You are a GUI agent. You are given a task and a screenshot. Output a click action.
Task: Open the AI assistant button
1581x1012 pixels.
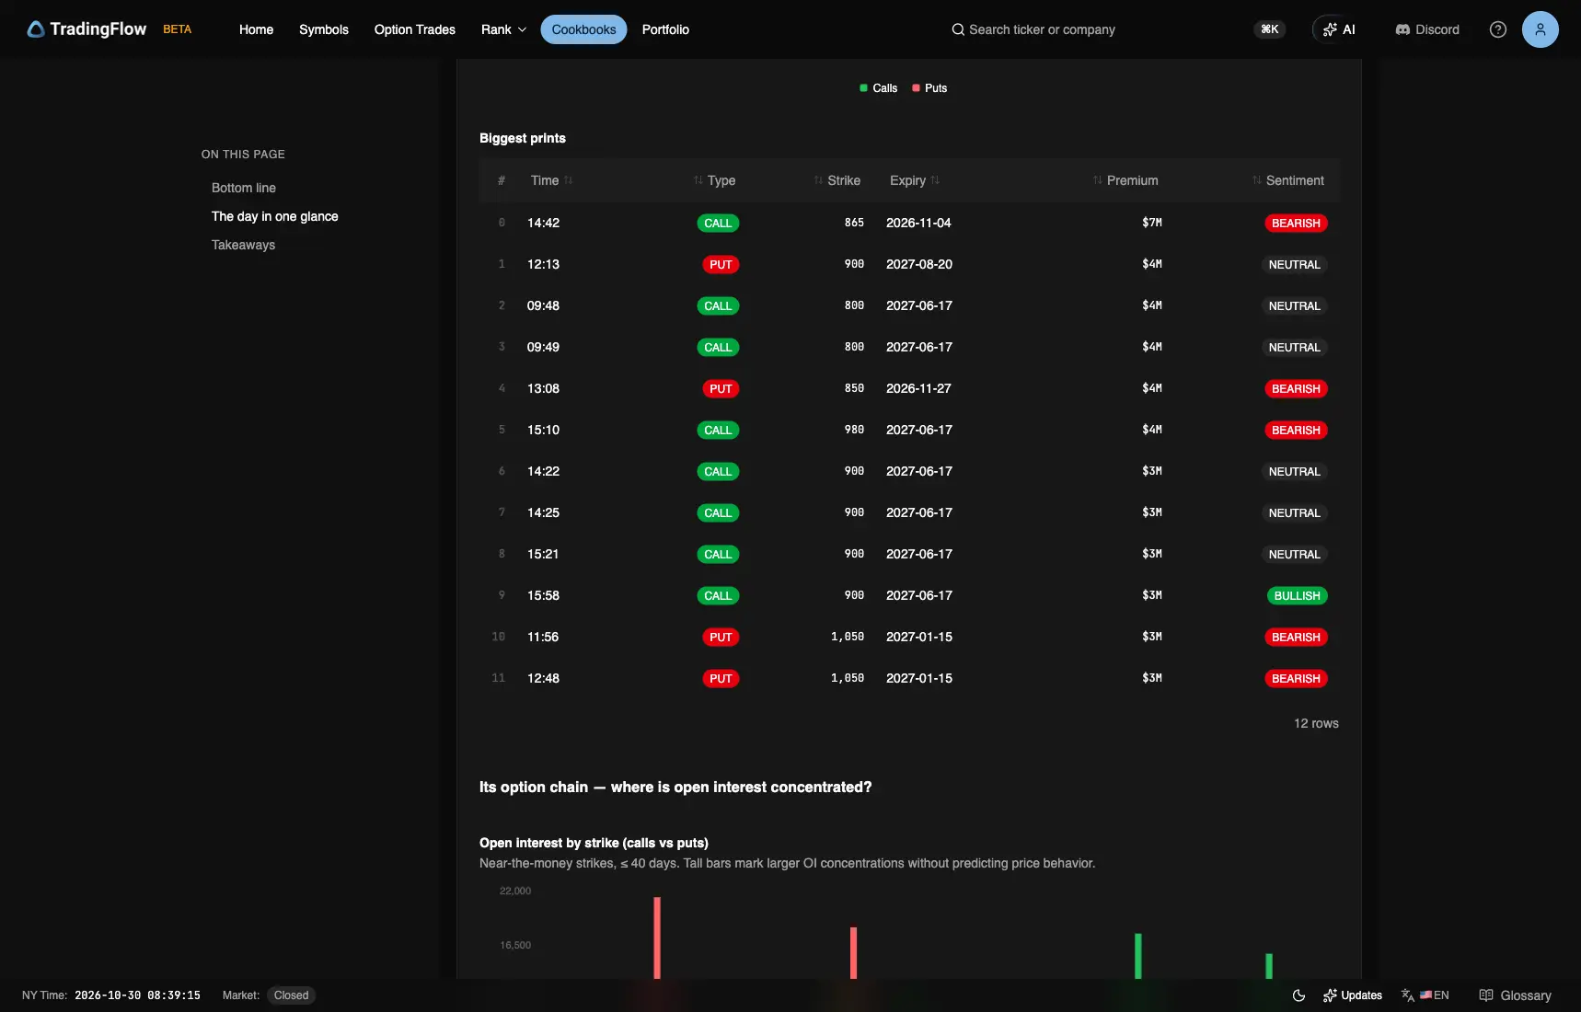pyautogui.click(x=1339, y=29)
